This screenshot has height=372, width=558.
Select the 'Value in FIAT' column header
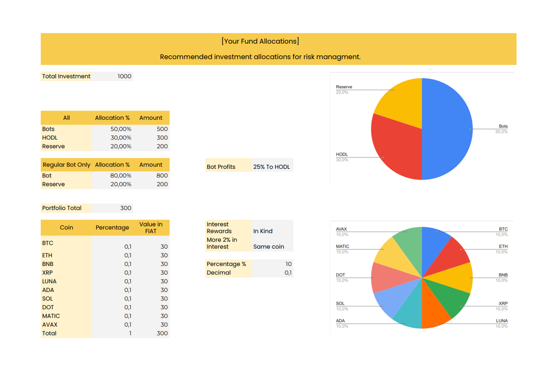click(151, 228)
